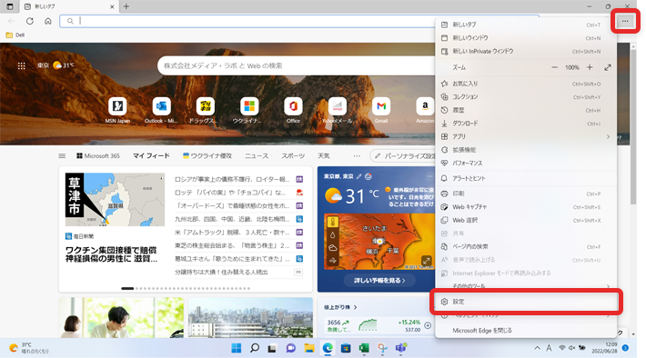This screenshot has height=358, width=646.
Task: Zoom in with the plus button
Action: tap(590, 67)
